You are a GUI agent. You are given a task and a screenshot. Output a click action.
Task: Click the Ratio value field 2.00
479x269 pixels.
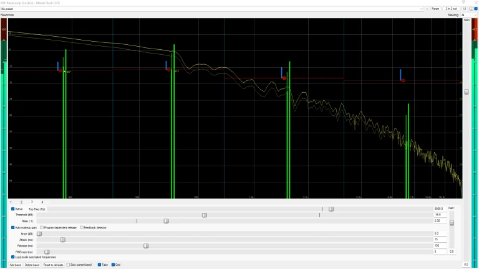(x=440, y=221)
